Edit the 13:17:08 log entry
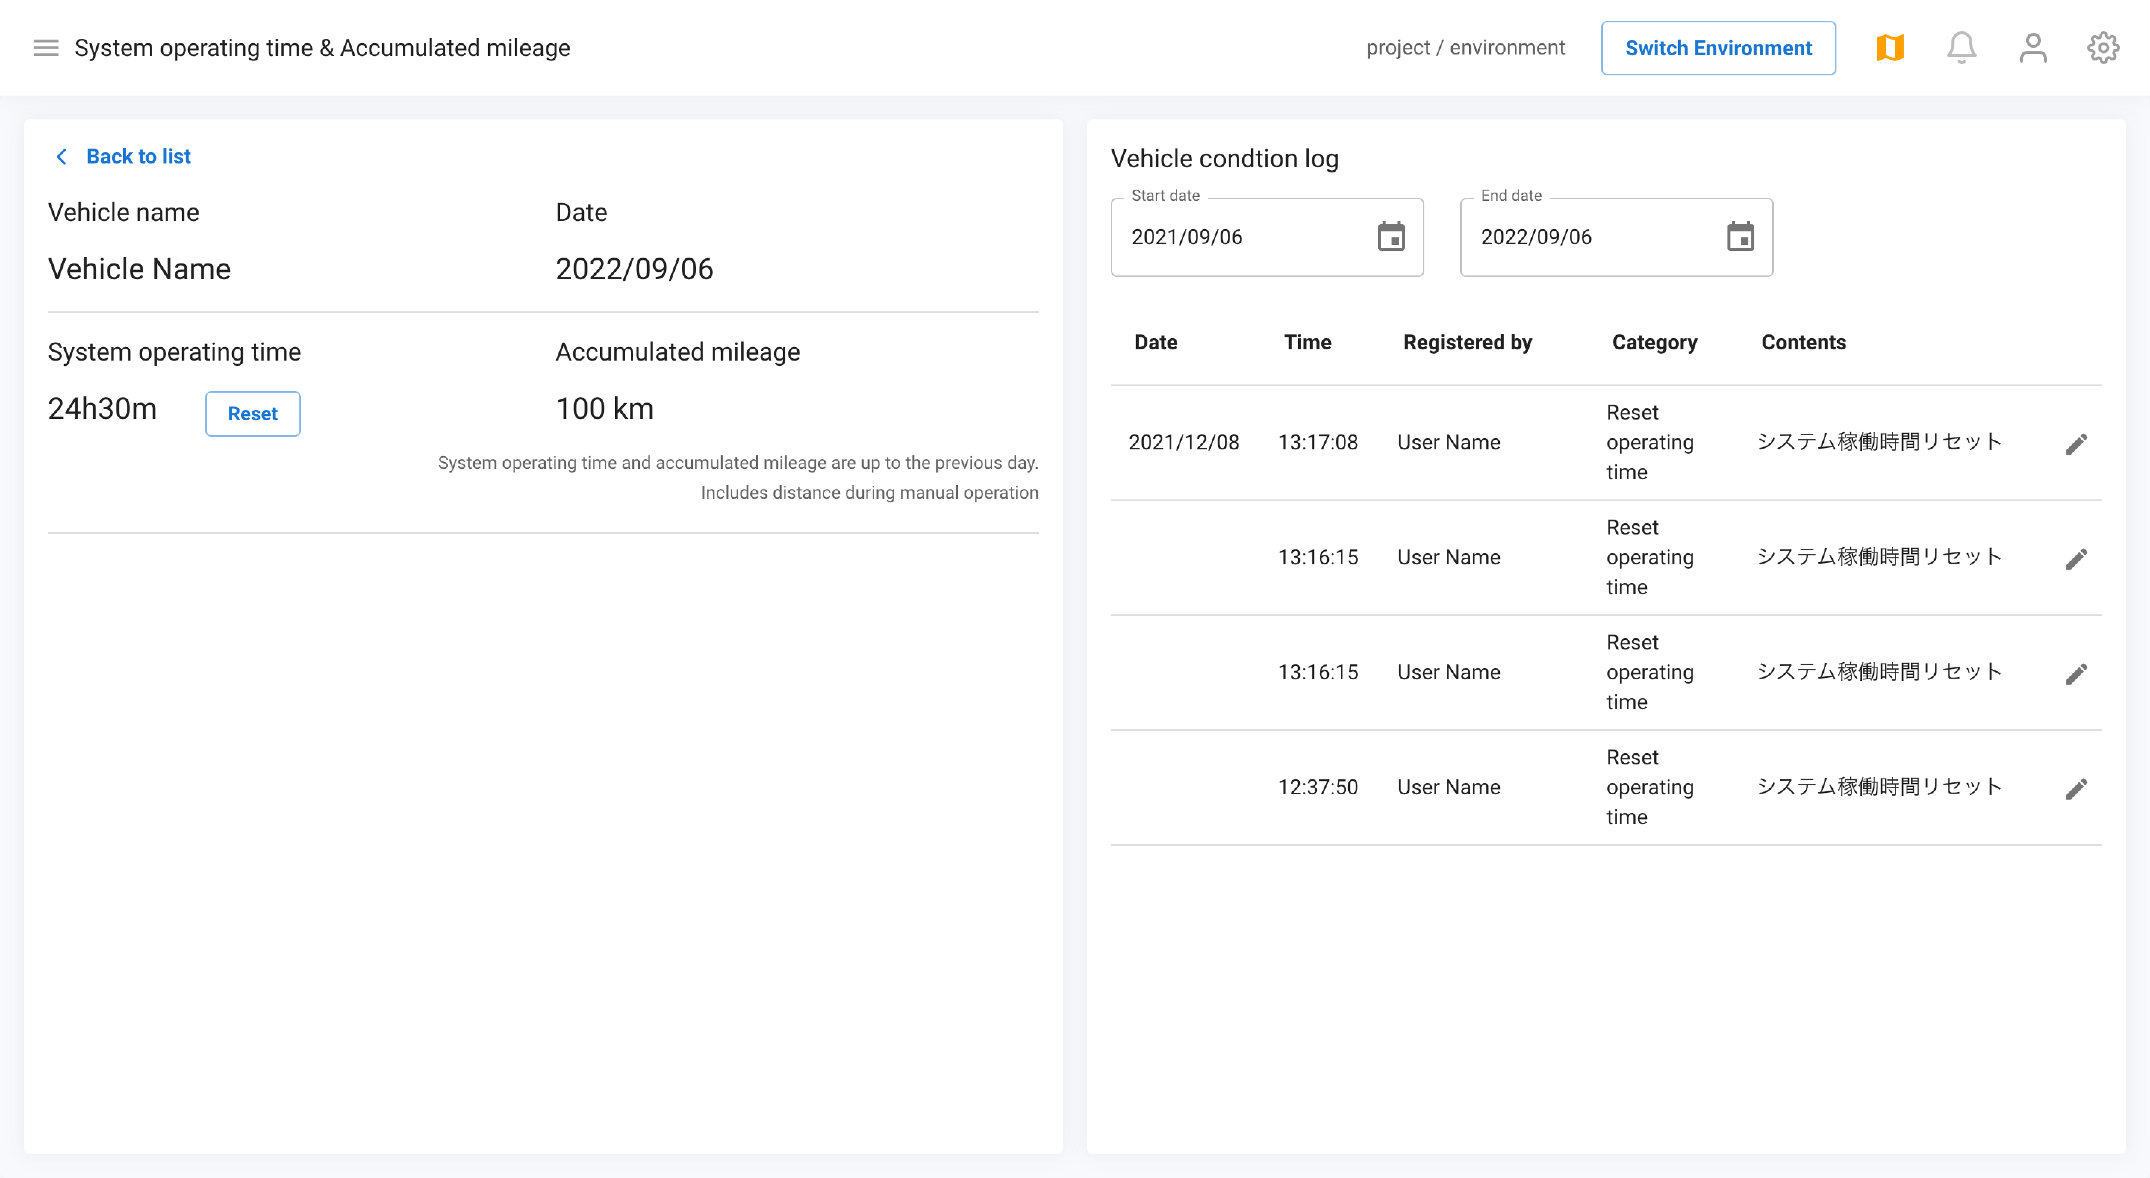This screenshot has width=2150, height=1178. (2076, 443)
